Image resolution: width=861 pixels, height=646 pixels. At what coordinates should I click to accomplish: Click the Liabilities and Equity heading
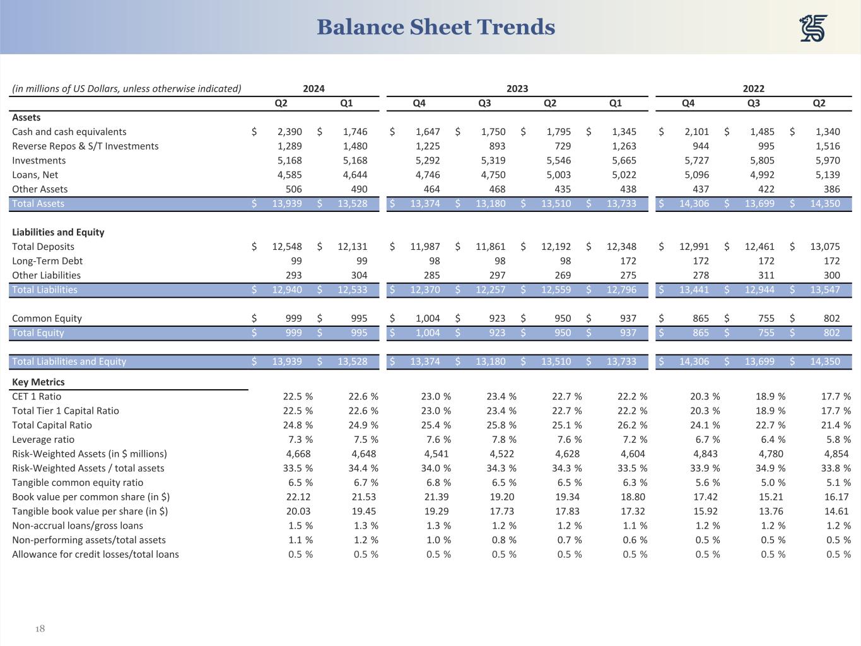tap(58, 232)
